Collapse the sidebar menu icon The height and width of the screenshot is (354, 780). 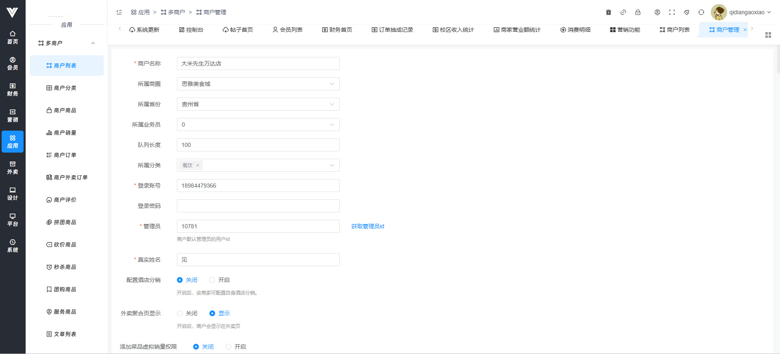tap(119, 12)
